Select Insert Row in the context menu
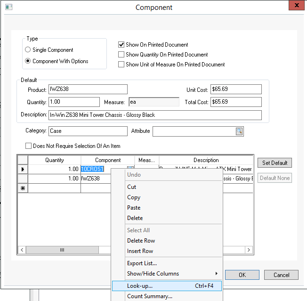 click(140, 251)
